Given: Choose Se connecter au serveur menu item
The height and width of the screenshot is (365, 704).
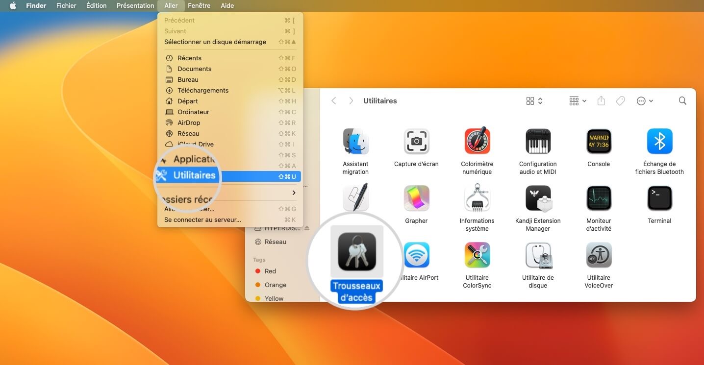Looking at the screenshot, I should [x=230, y=219].
